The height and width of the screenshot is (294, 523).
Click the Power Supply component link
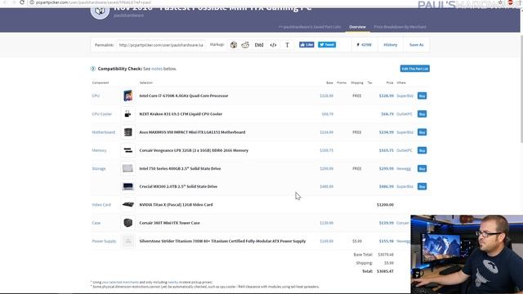[x=104, y=241]
